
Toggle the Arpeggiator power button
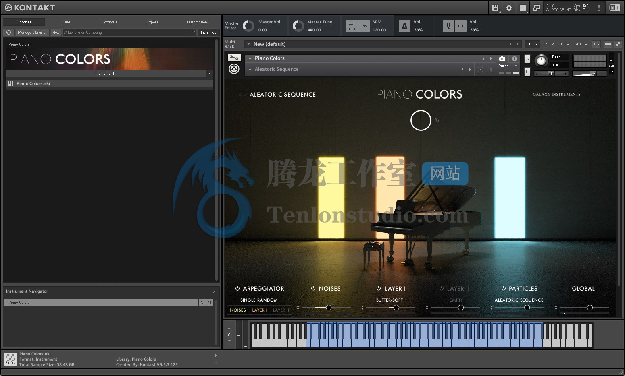(237, 289)
